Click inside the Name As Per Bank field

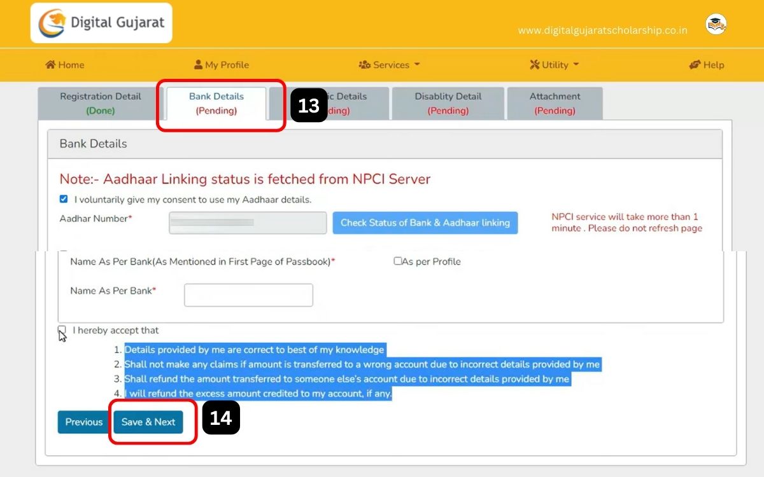tap(248, 294)
